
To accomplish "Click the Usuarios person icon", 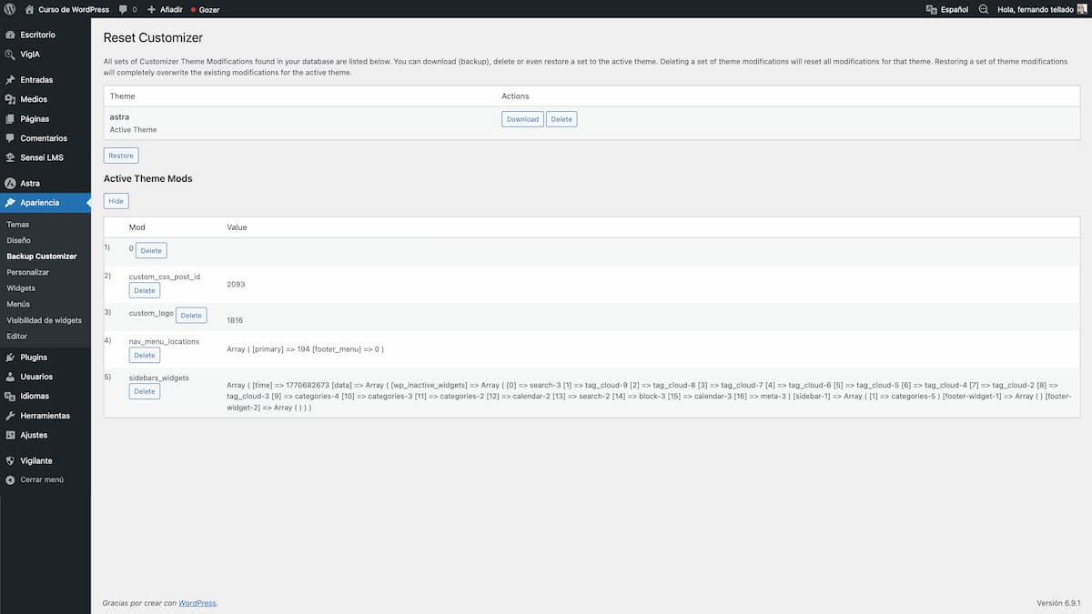I will point(10,377).
